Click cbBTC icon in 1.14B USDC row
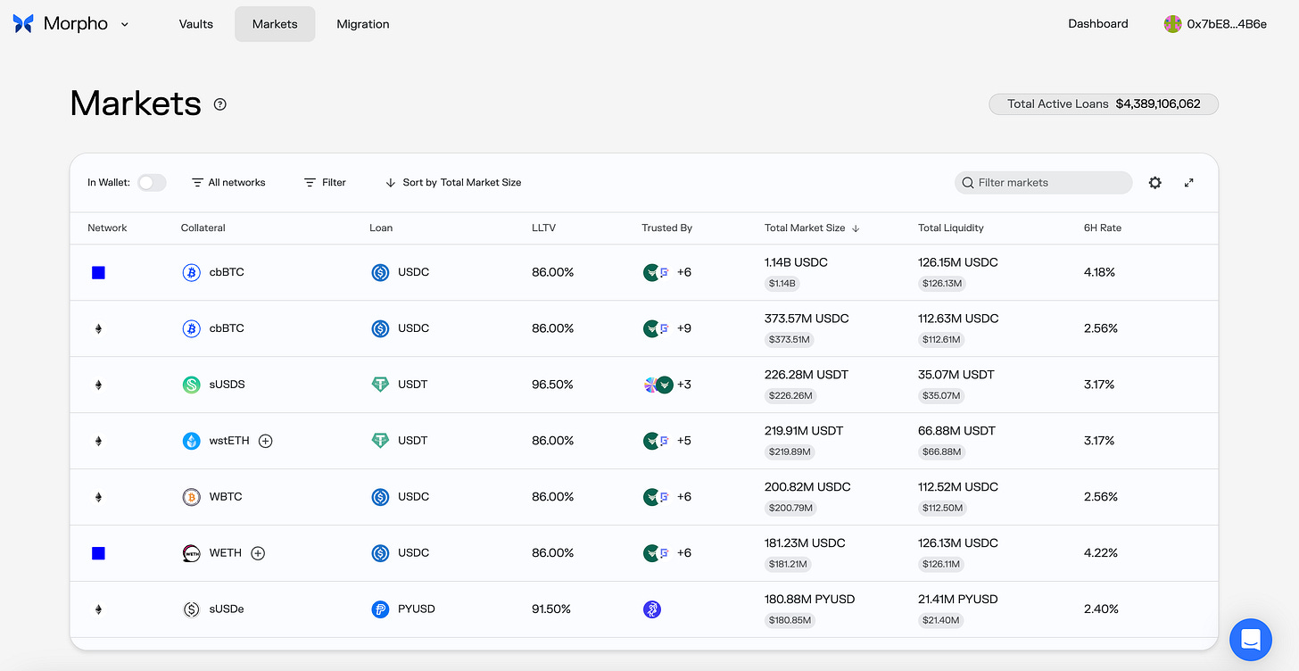1299x671 pixels. click(191, 272)
